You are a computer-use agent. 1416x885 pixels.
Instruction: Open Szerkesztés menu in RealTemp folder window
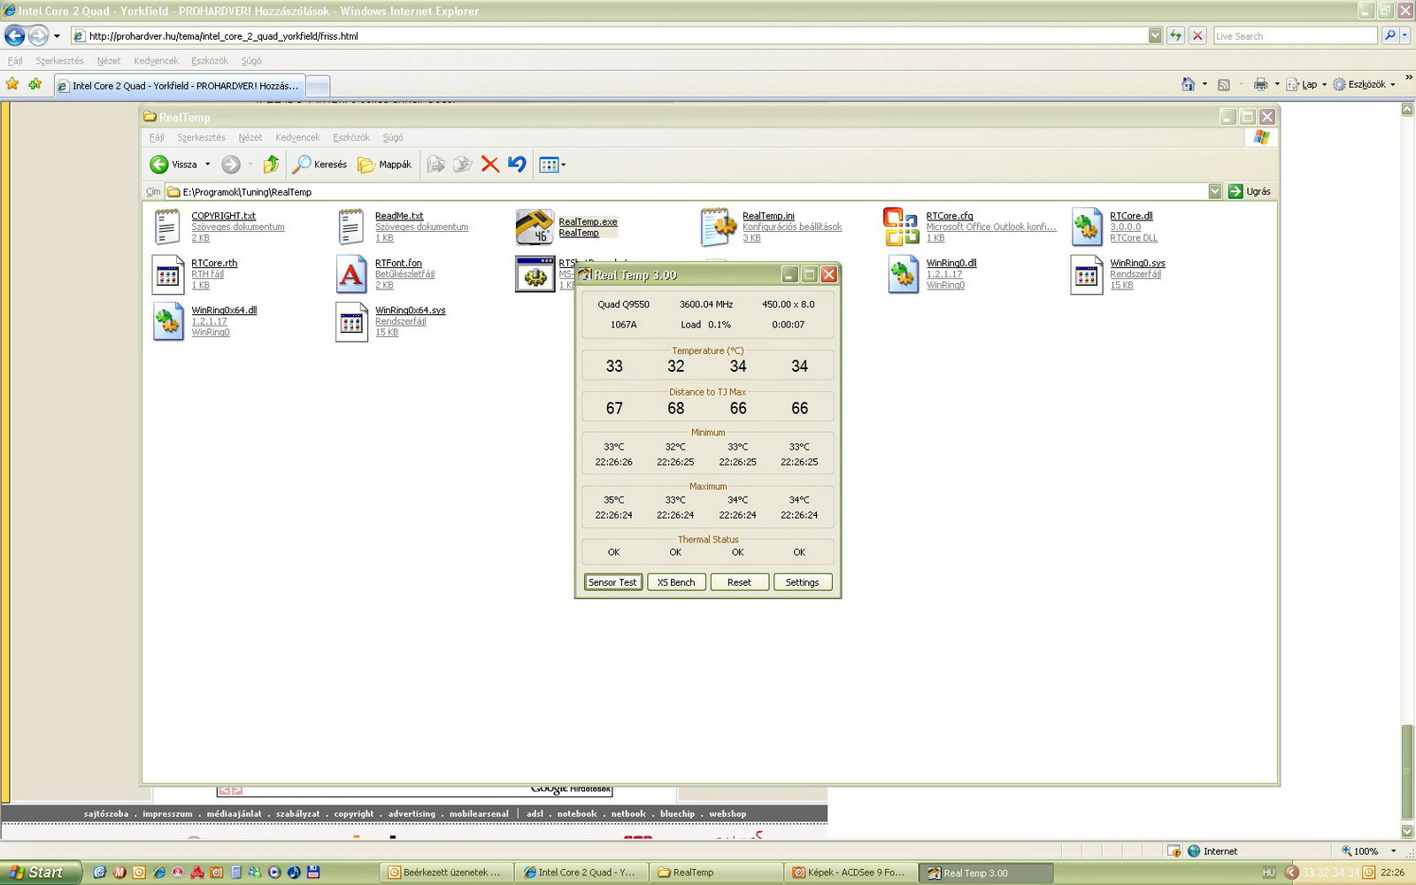(201, 137)
